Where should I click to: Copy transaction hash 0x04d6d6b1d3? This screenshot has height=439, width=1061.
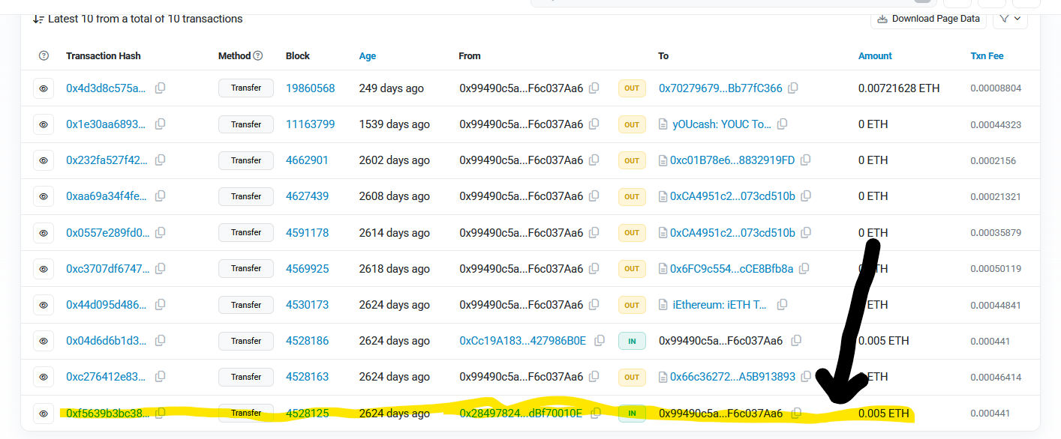click(160, 341)
